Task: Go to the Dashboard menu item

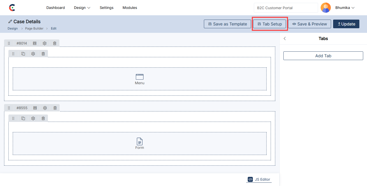Action: [x=56, y=8]
